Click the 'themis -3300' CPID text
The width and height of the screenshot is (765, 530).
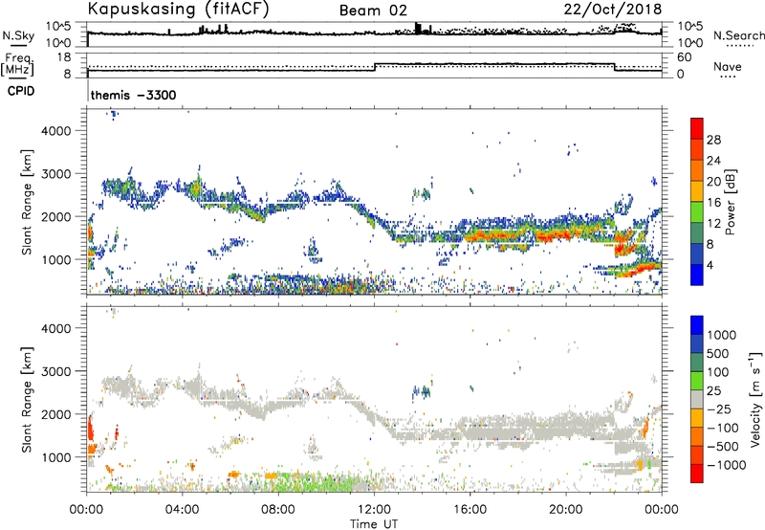point(133,95)
